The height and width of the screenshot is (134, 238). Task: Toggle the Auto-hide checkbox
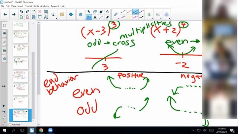pyautogui.click(x=10, y=125)
